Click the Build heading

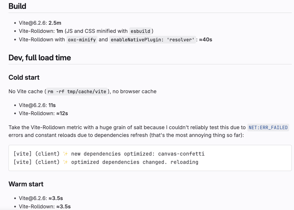(x=17, y=6)
